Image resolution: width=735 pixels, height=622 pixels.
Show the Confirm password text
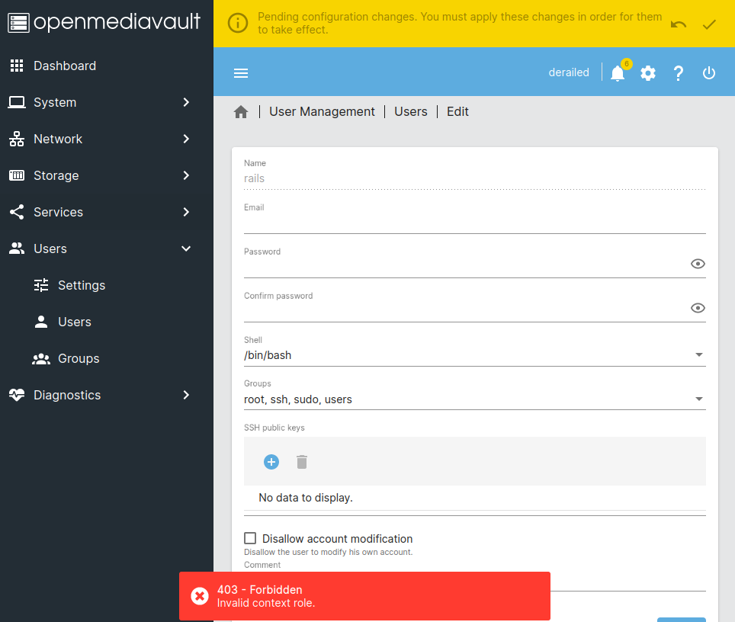coord(698,308)
